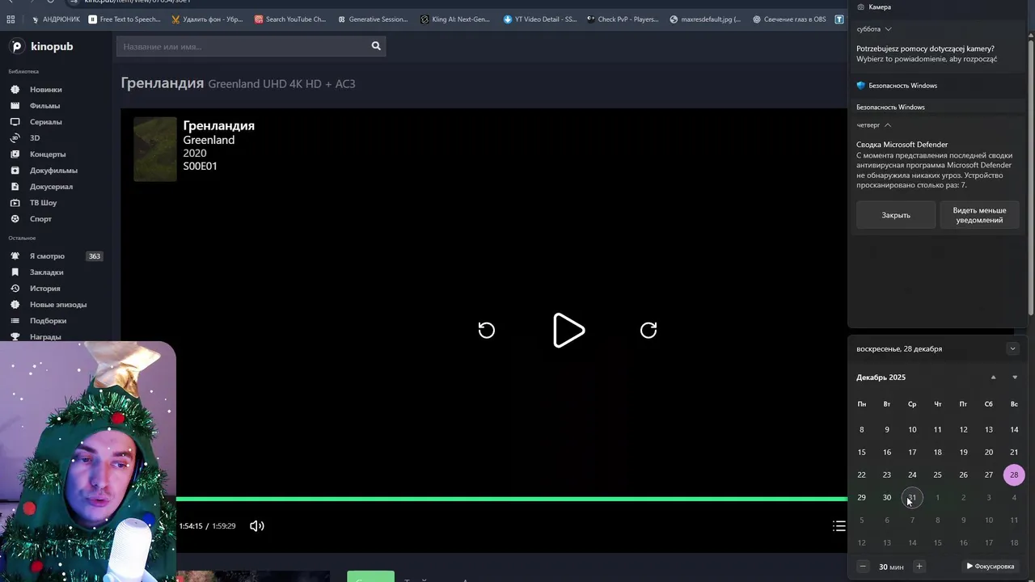Collapse calendar with the date chevron
The image size is (1035, 582).
pyautogui.click(x=1012, y=349)
